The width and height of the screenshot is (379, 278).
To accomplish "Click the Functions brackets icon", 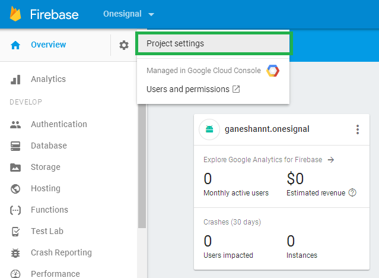I will tap(16, 210).
